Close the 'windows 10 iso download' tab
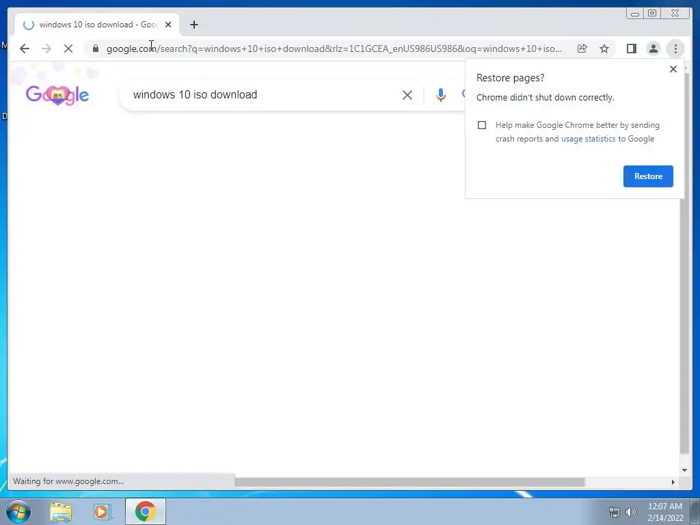Screen dimensions: 700x525 pyautogui.click(x=168, y=25)
